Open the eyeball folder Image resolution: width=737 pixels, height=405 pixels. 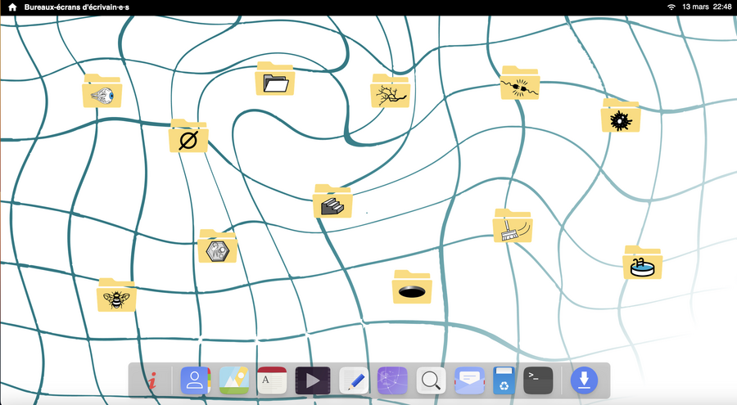coord(102,92)
